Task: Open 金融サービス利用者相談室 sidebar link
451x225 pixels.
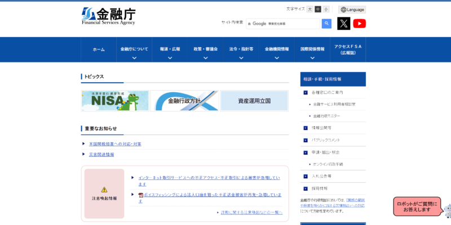Action: tap(334, 105)
